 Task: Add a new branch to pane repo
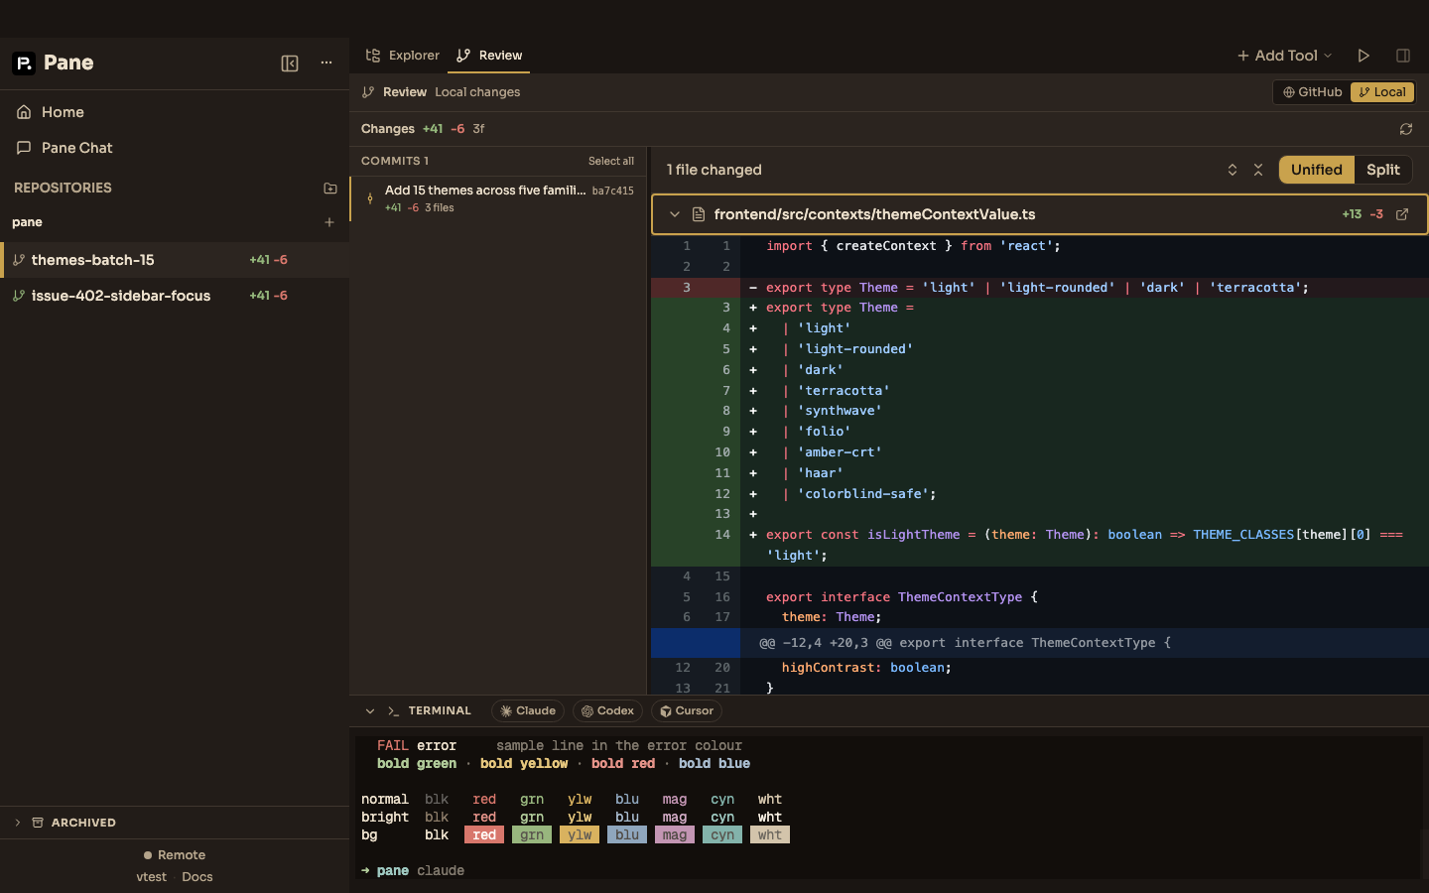coord(329,222)
